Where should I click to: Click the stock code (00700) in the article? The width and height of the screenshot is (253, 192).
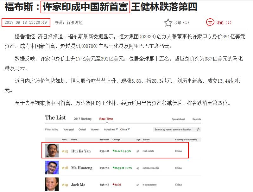89,46
